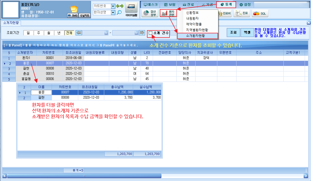
Task: Click the 엑셀 export button
Action: click(x=247, y=33)
